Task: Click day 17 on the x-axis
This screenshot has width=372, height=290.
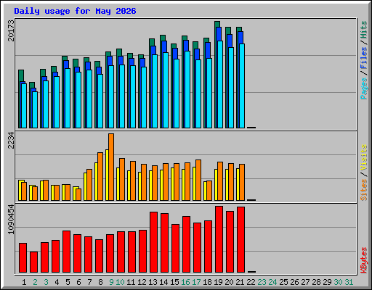Action: (196, 282)
